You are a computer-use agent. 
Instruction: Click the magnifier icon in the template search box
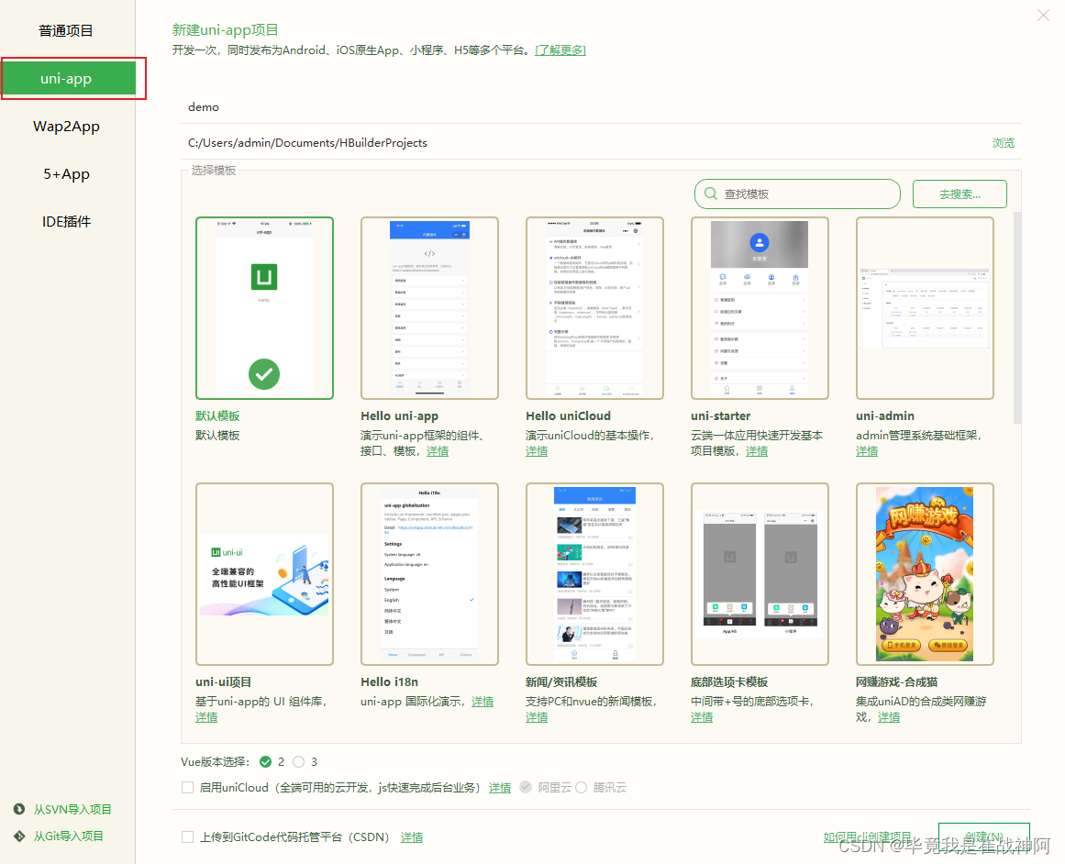click(x=710, y=194)
